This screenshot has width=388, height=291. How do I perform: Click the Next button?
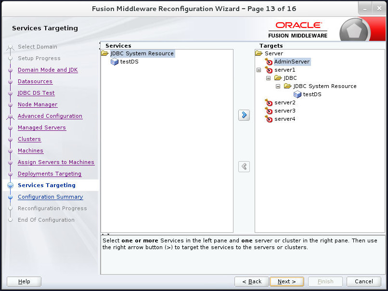point(287,281)
